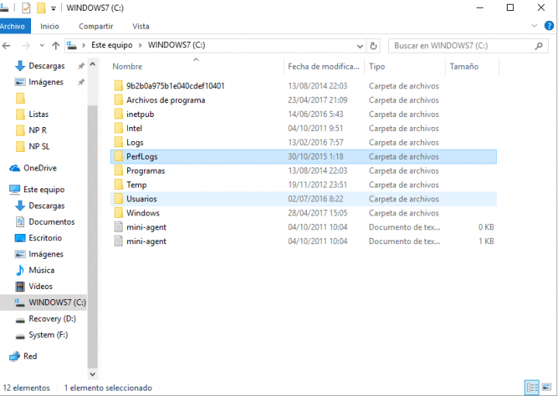
Task: Select the PerfLogs folder row
Action: (304, 157)
